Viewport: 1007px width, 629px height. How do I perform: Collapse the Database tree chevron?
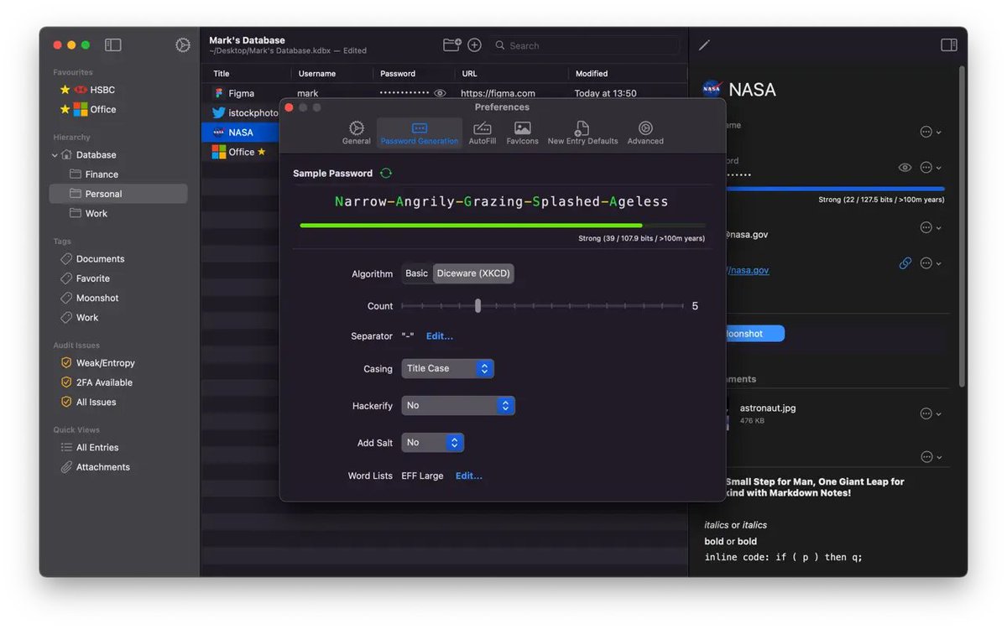[55, 155]
